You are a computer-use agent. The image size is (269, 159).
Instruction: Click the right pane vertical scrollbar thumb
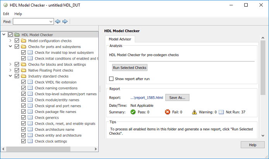(x=263, y=68)
